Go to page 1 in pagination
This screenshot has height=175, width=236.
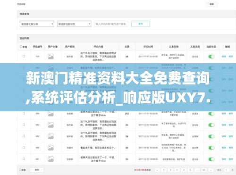point(164,170)
